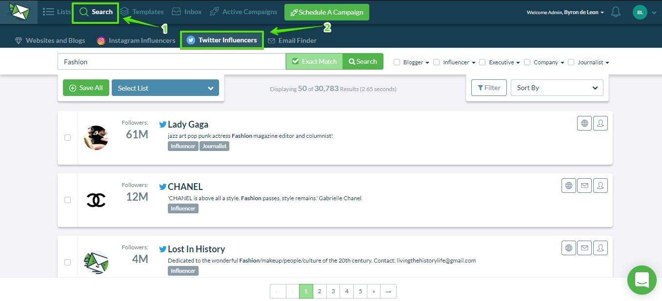Click Lost In History email envelope icon
662x301 pixels.
[584, 248]
